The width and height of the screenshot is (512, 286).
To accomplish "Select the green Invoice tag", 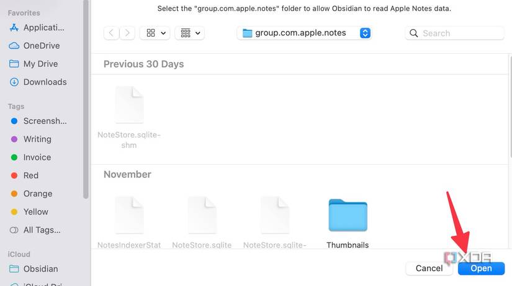I will point(30,158).
